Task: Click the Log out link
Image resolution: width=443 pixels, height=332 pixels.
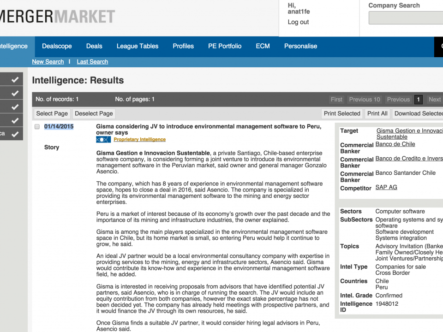Action: click(298, 22)
